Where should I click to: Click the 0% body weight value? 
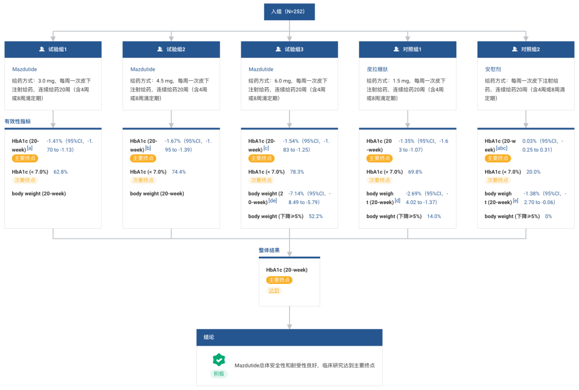coord(548,216)
